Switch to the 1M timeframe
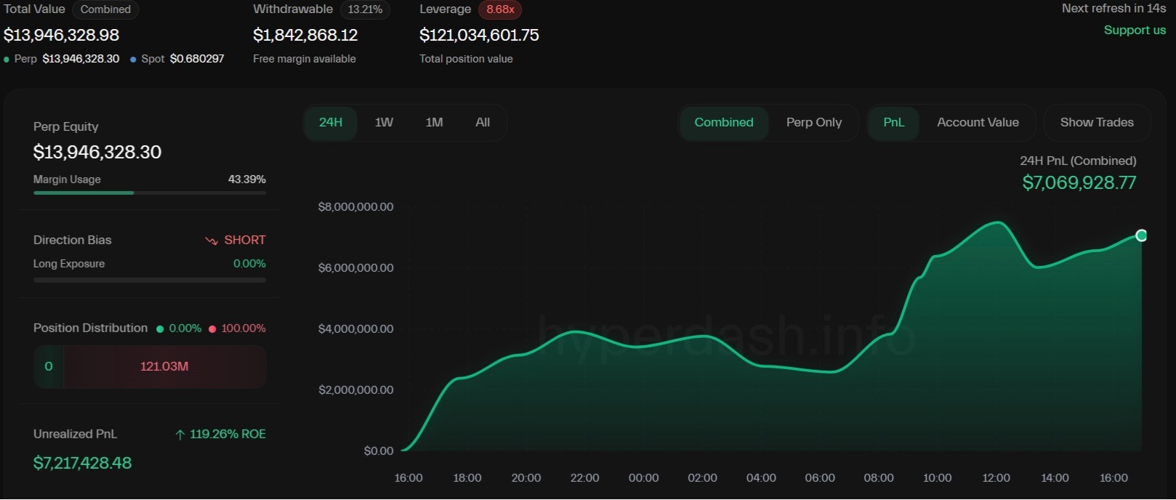 pos(434,123)
